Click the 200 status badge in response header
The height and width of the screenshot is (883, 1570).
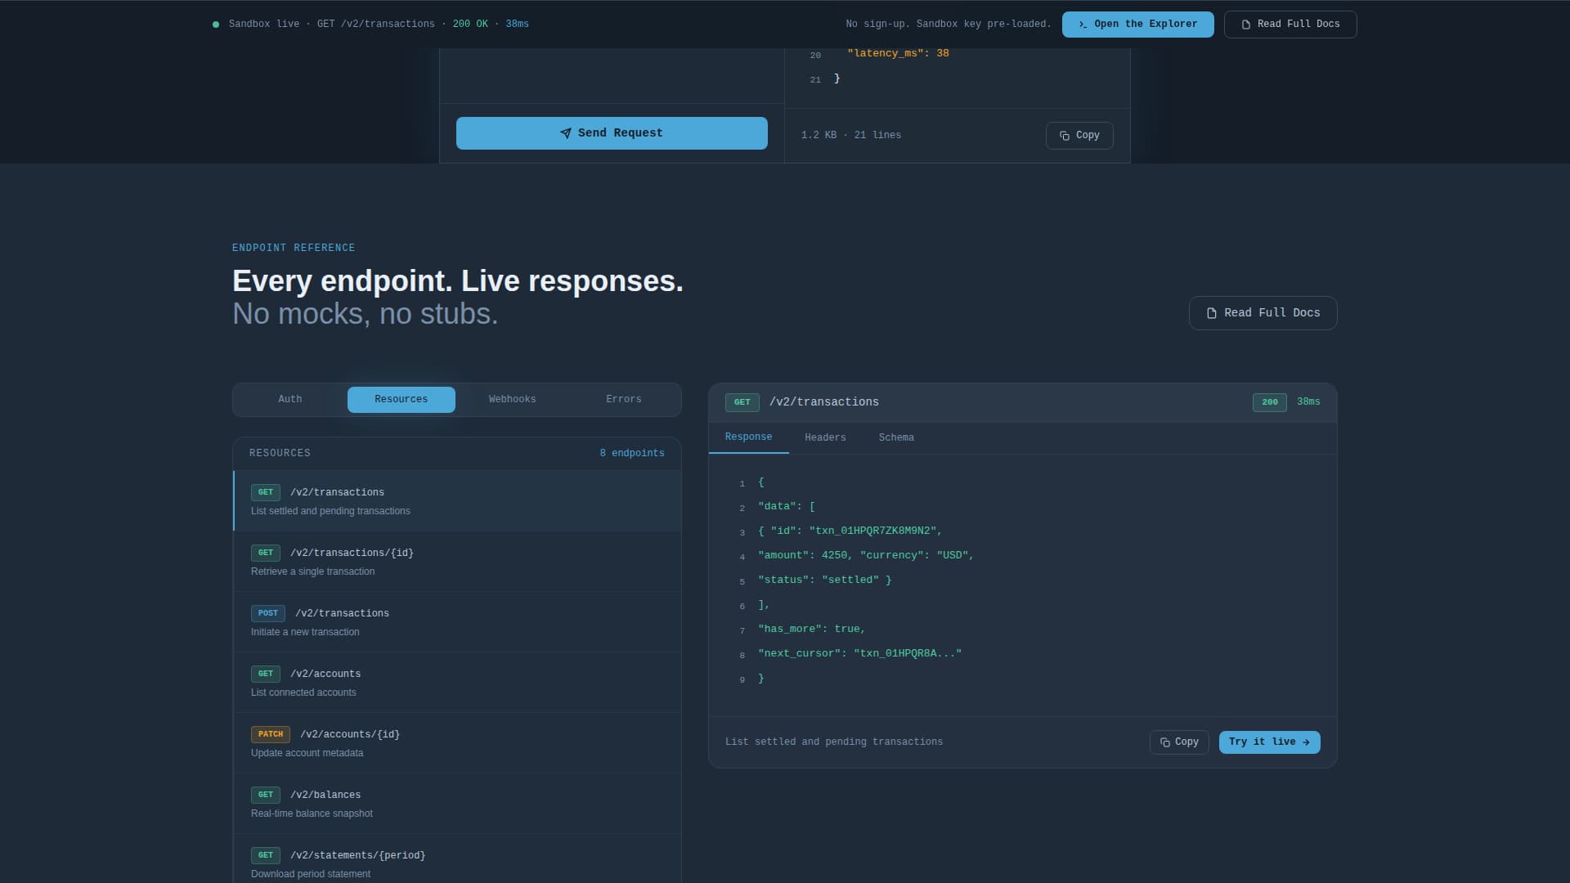point(1270,402)
